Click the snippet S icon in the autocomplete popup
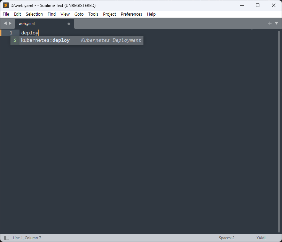 coord(15,40)
